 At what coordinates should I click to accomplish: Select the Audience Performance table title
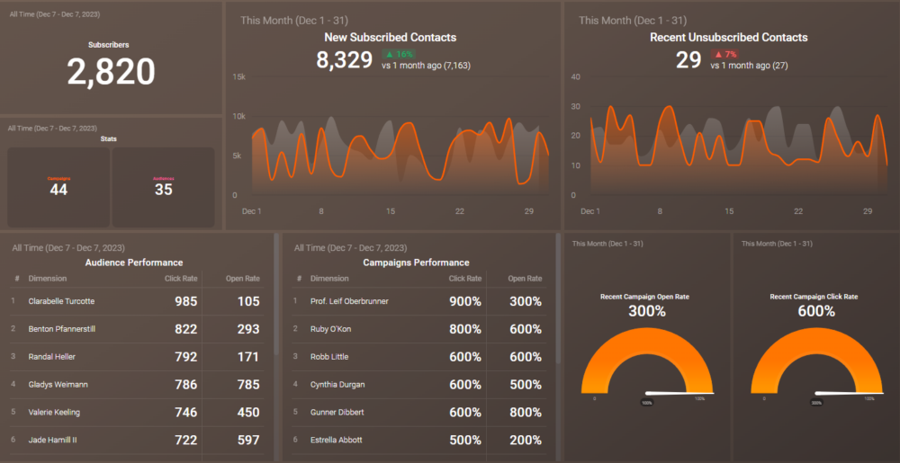134,263
